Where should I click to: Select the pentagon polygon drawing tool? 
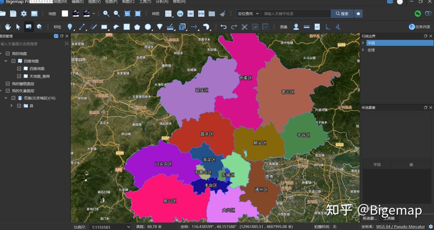(137, 27)
